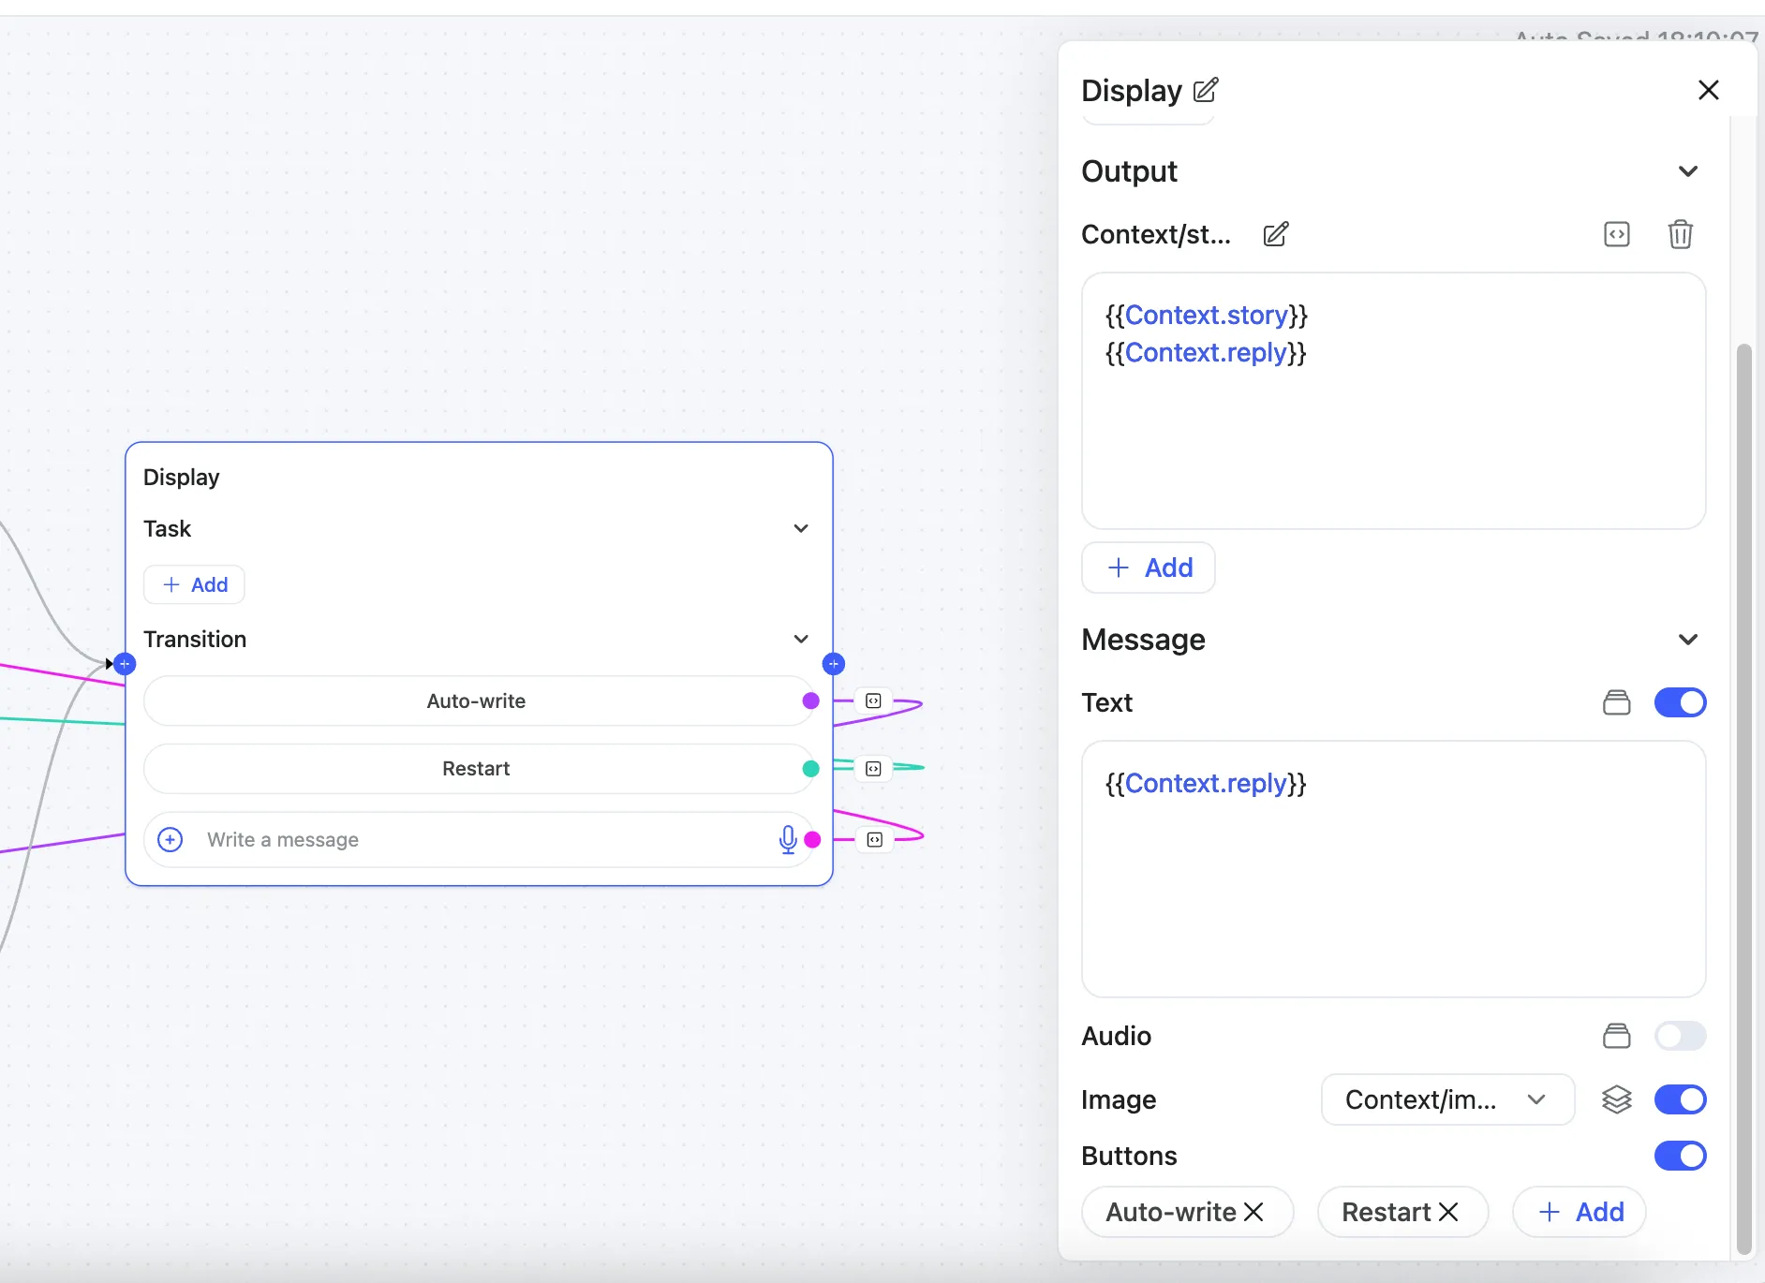
Task: Click the storage icon next to Text
Action: click(1616, 702)
